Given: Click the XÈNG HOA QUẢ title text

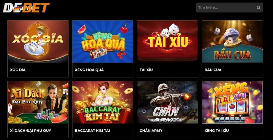Looking at the screenshot, I should pyautogui.click(x=89, y=70).
